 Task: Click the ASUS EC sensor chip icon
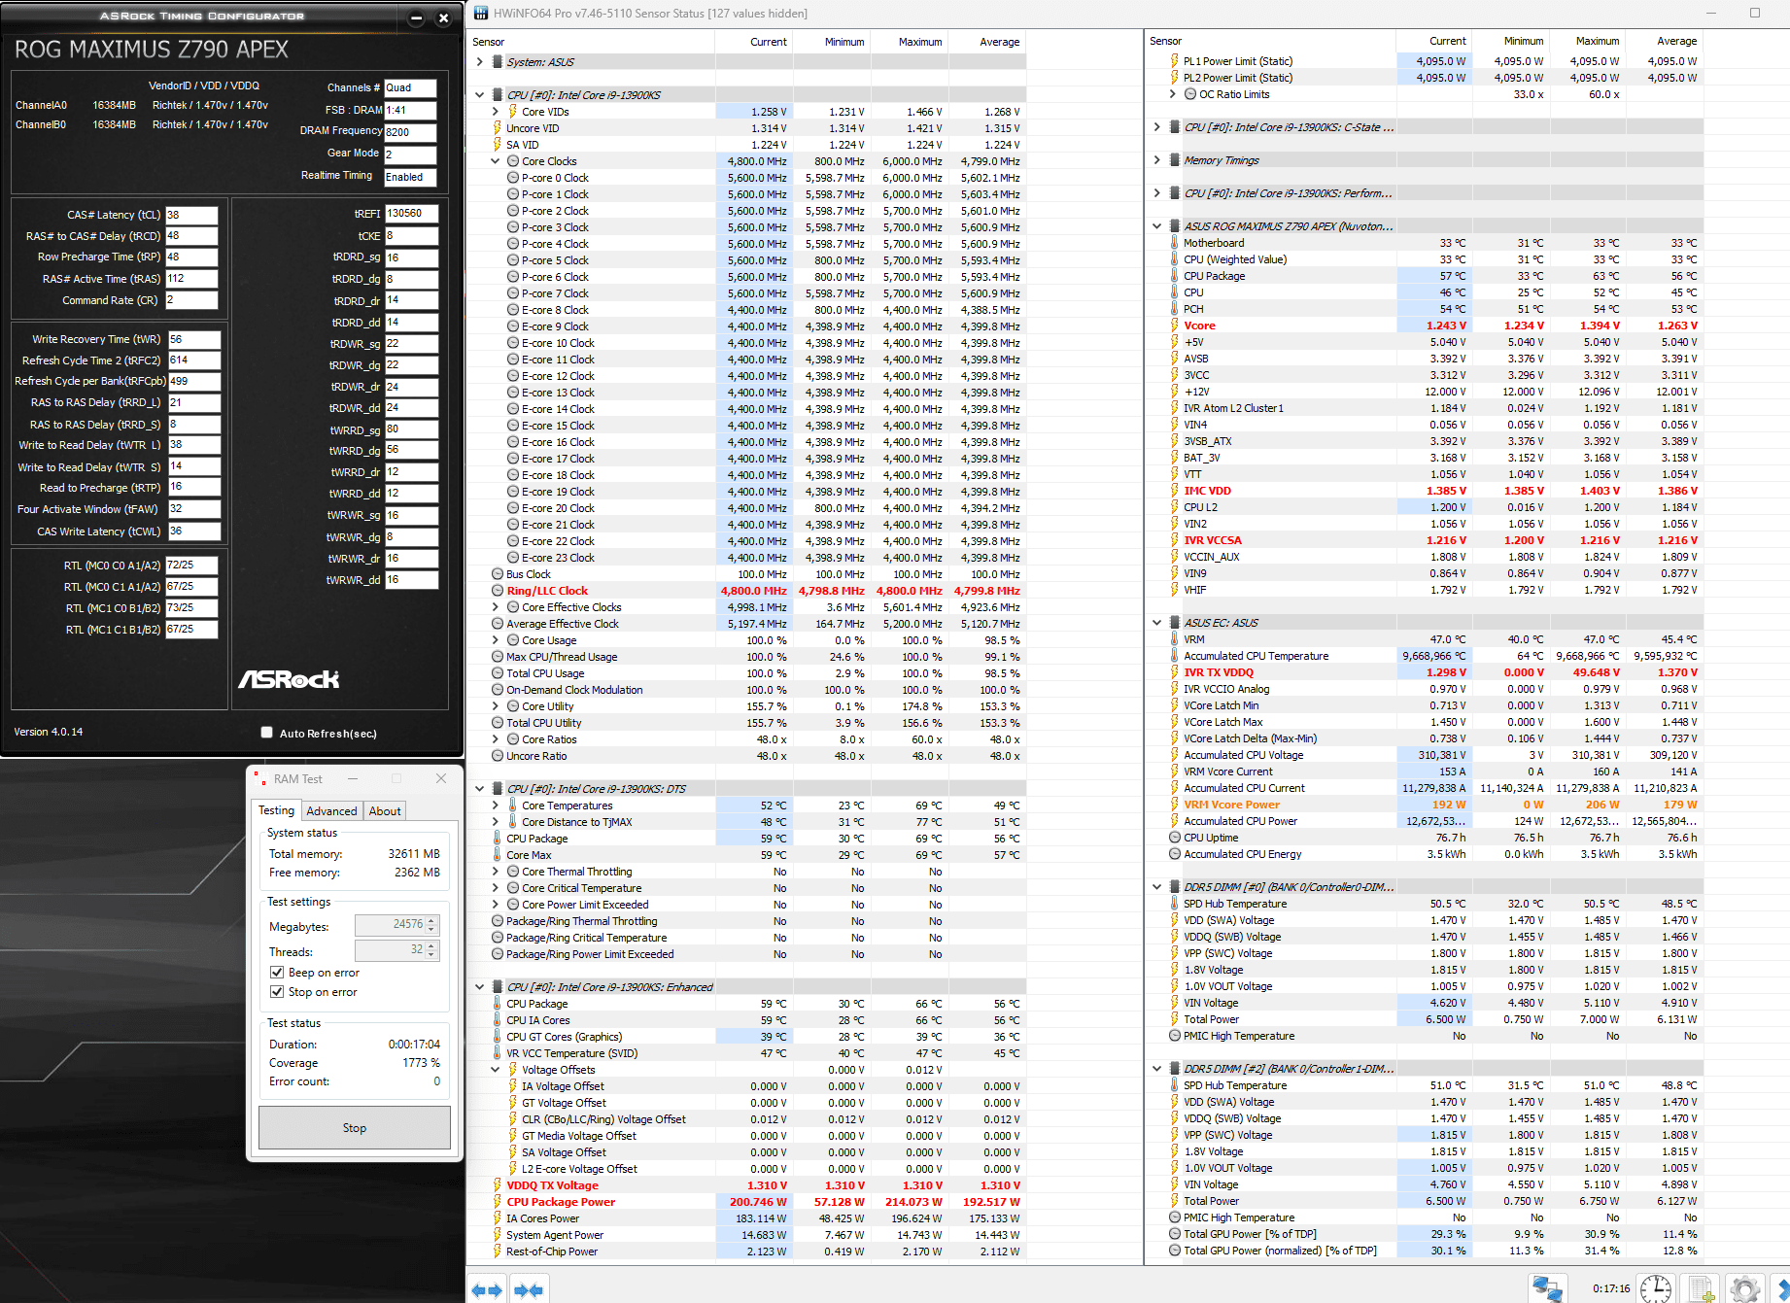[x=1175, y=623]
